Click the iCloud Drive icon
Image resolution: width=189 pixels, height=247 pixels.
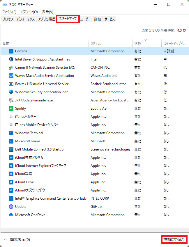pyautogui.click(x=11, y=182)
